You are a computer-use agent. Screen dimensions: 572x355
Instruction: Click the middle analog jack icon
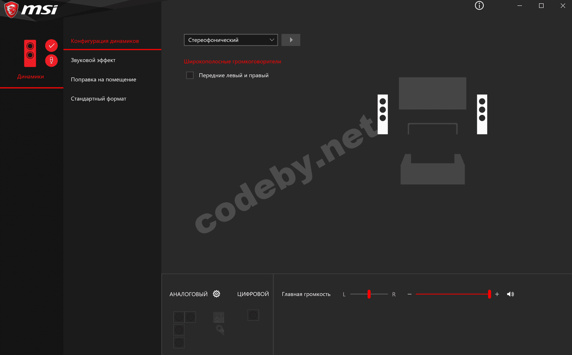(179, 330)
